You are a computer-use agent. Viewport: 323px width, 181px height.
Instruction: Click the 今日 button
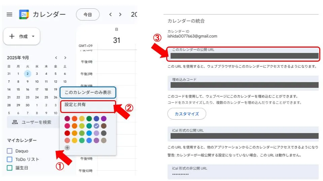point(87,14)
